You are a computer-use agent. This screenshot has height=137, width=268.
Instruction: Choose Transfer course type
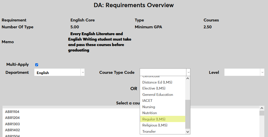(163, 131)
